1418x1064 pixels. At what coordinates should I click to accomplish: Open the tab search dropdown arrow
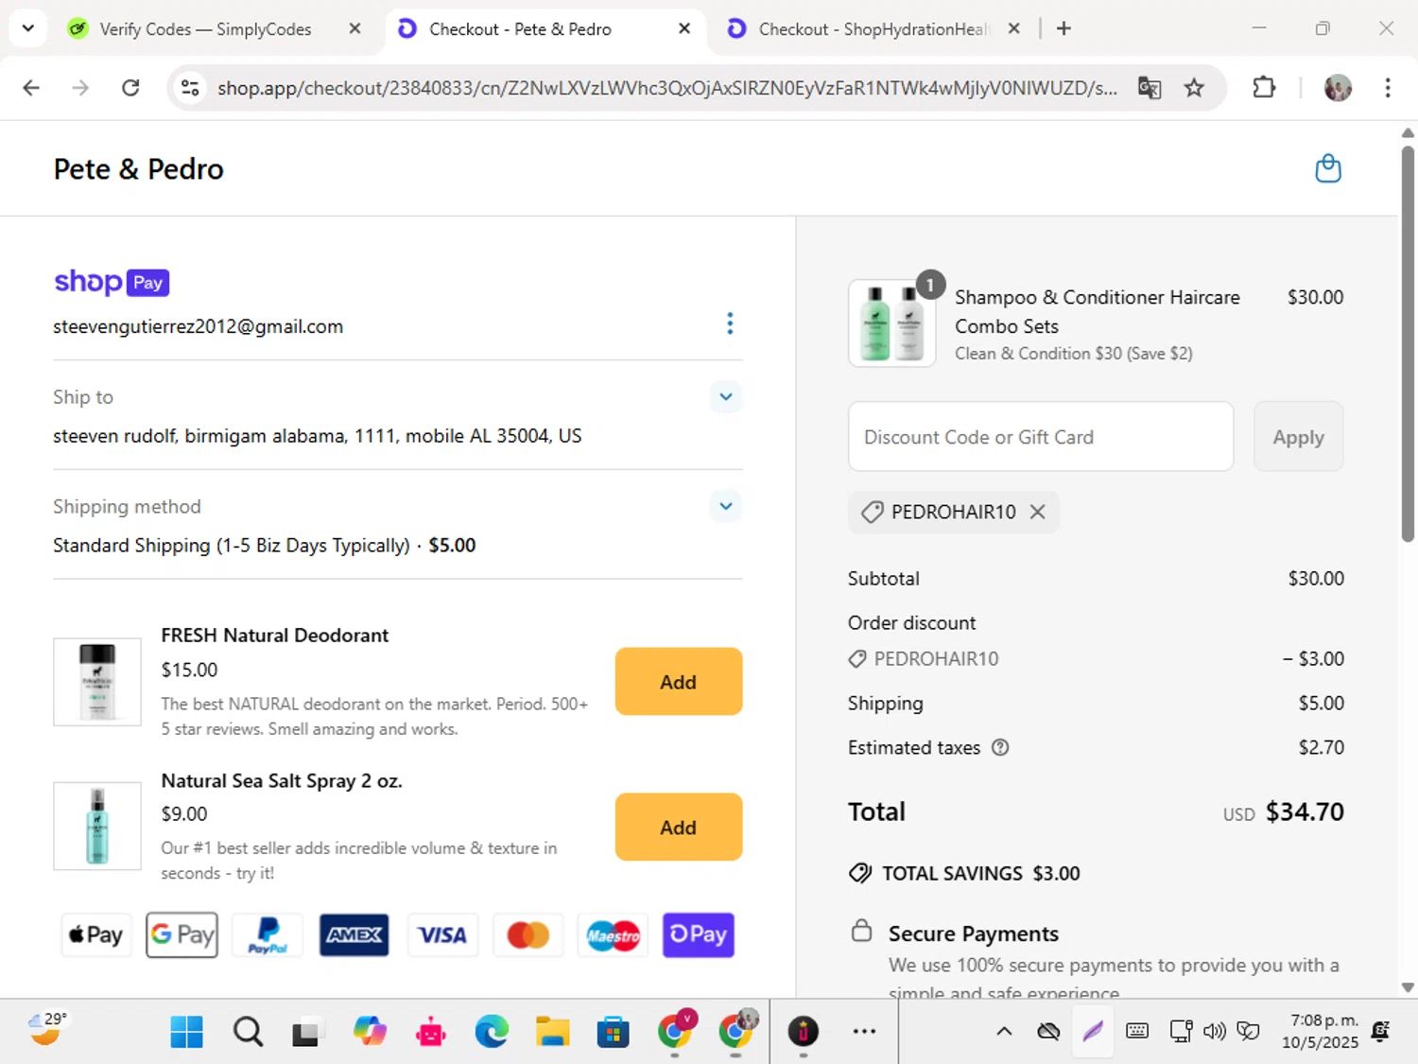[x=28, y=28]
